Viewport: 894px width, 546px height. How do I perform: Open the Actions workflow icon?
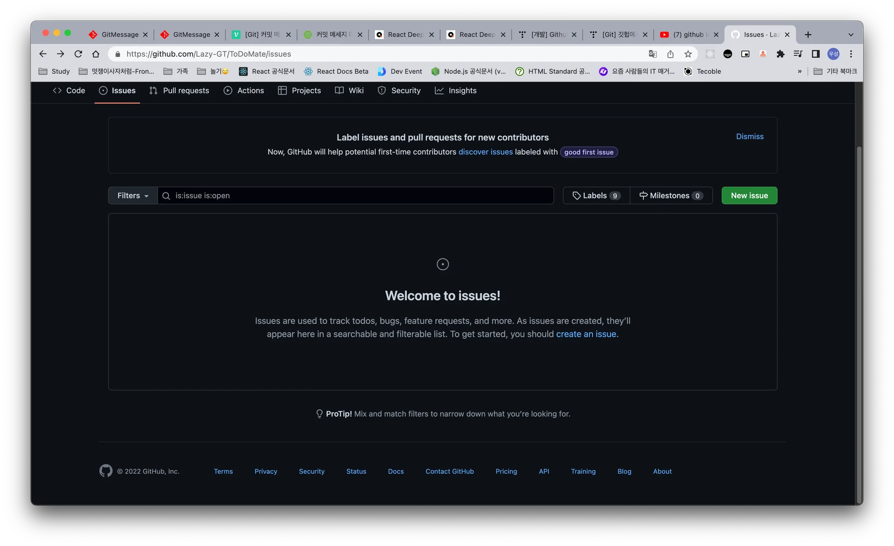point(228,91)
